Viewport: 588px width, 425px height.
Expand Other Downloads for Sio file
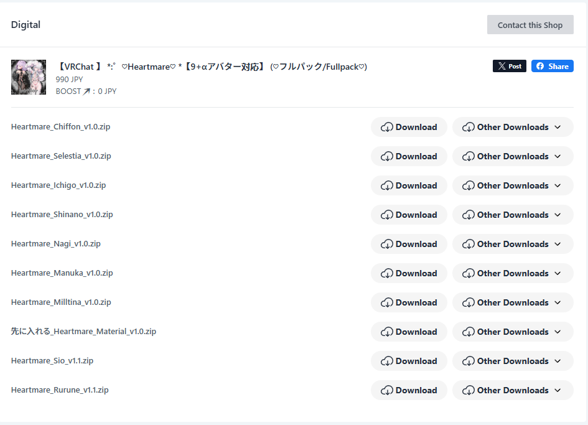coord(513,362)
